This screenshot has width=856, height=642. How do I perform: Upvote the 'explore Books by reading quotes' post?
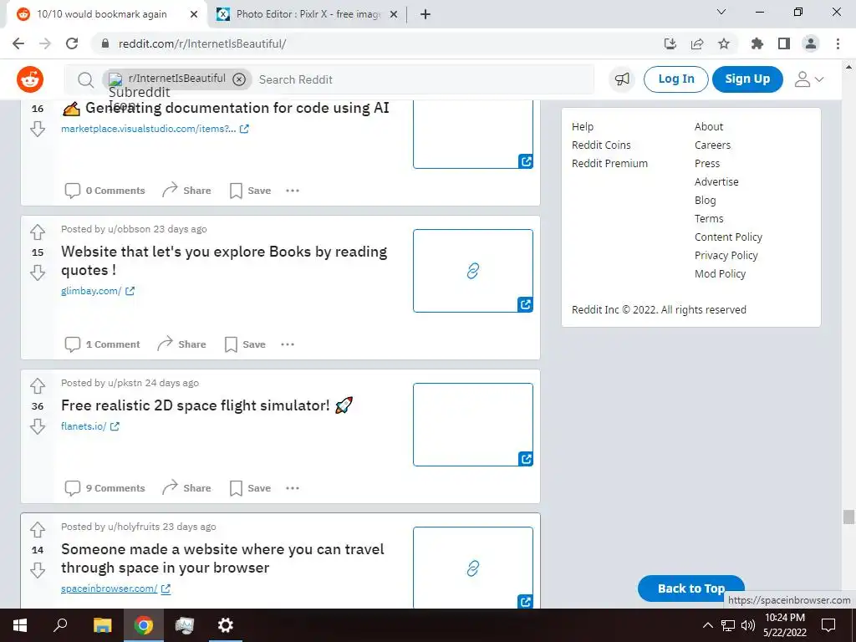click(38, 232)
